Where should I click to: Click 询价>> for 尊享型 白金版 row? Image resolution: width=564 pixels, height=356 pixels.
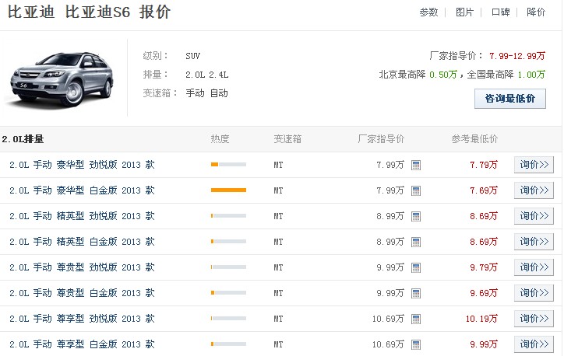pos(534,344)
